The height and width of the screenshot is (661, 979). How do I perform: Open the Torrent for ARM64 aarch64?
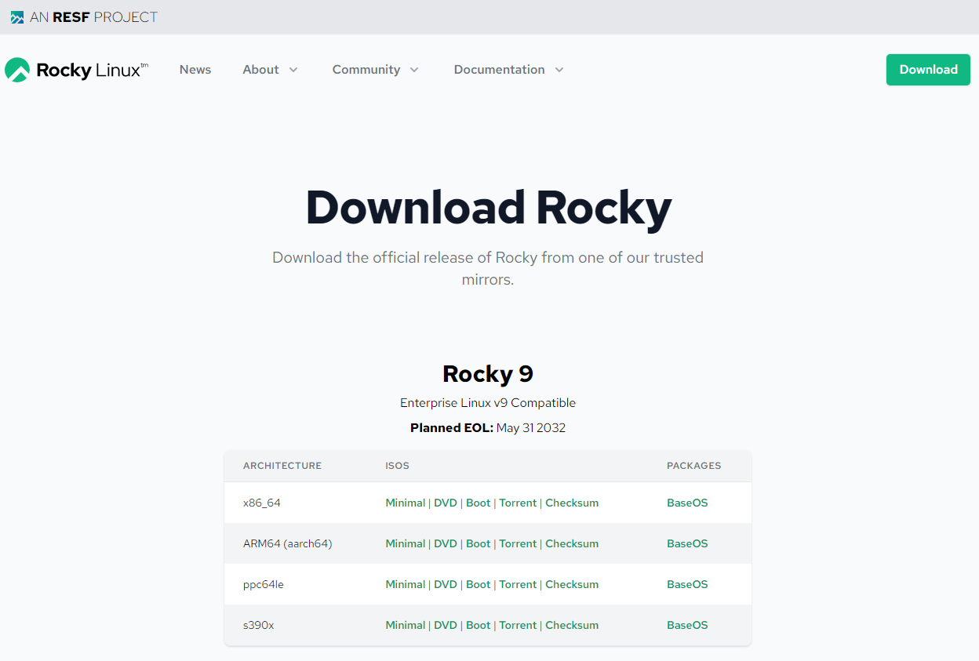(x=518, y=543)
